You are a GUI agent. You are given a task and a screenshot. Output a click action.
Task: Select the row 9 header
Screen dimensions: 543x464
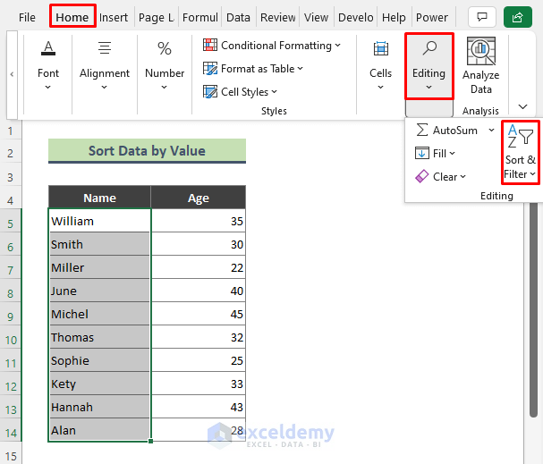(11, 314)
